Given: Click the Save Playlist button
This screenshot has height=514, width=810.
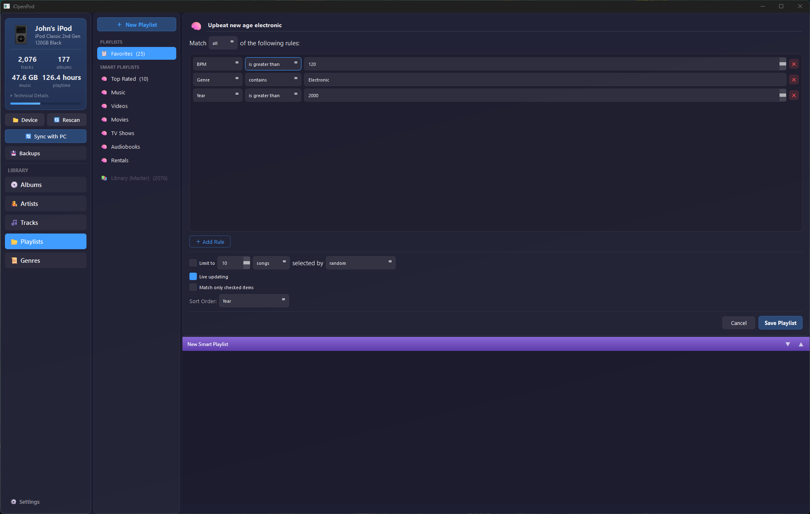Looking at the screenshot, I should 780,323.
